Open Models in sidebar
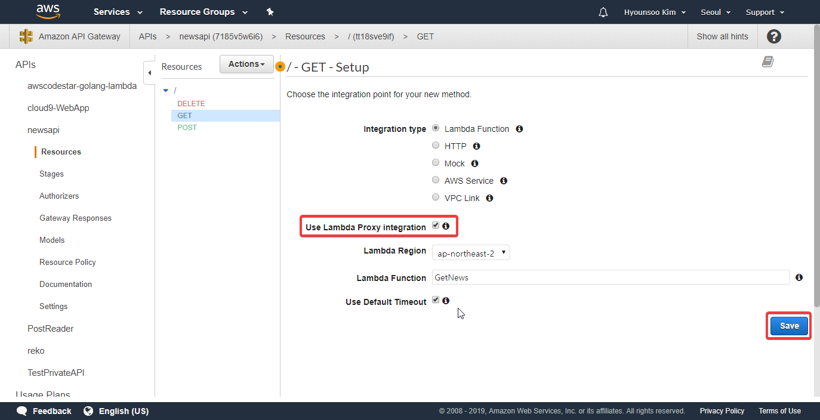 coord(52,240)
